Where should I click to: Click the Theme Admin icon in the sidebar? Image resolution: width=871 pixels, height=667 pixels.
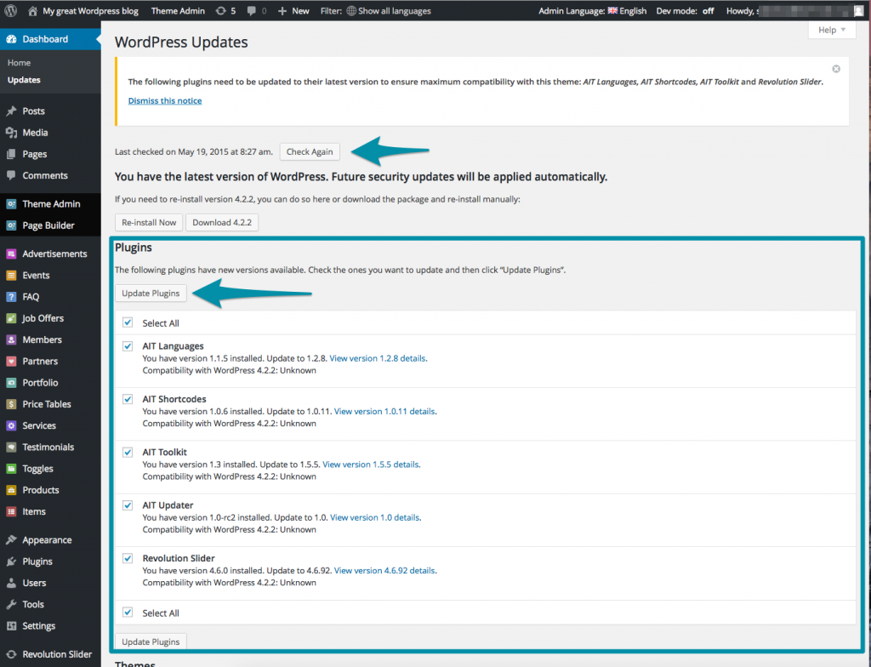pos(11,204)
